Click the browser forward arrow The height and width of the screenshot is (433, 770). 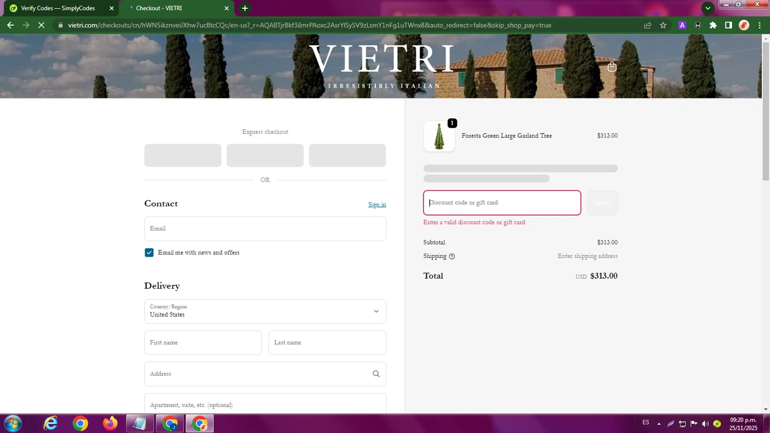tap(26, 25)
